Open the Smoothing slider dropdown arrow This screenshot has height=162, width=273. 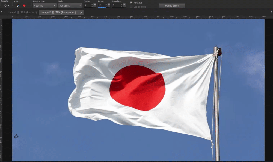pyautogui.click(x=124, y=5)
